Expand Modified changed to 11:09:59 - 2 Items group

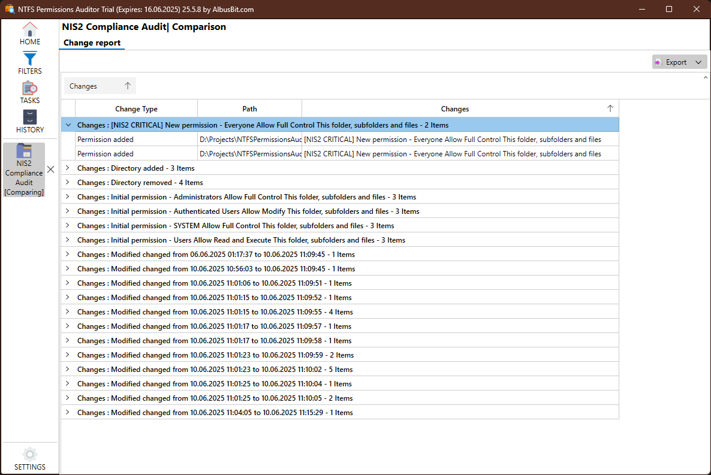point(68,355)
